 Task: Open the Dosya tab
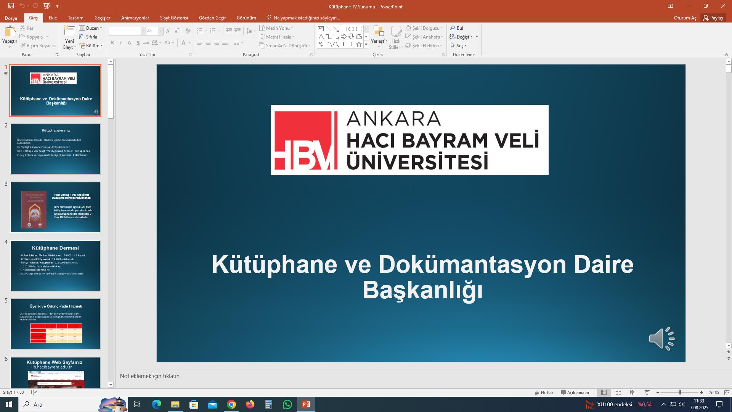pos(11,18)
